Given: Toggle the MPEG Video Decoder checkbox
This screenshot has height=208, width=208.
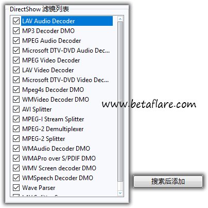Looking at the screenshot, I should [x=16, y=60].
